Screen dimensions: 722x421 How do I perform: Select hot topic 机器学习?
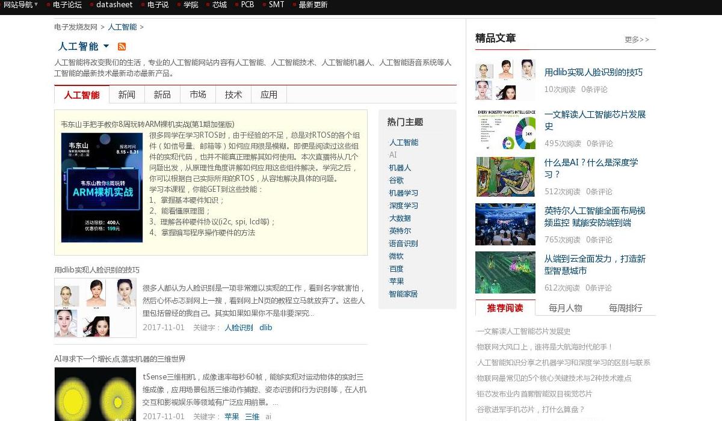coord(404,193)
